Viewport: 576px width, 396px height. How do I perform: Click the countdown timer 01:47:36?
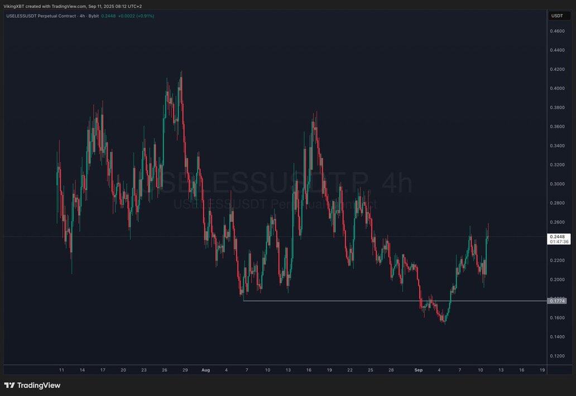click(559, 242)
